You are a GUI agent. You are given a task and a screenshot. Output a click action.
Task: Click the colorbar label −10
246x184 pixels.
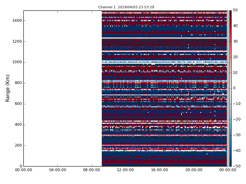pyautogui.click(x=237, y=104)
